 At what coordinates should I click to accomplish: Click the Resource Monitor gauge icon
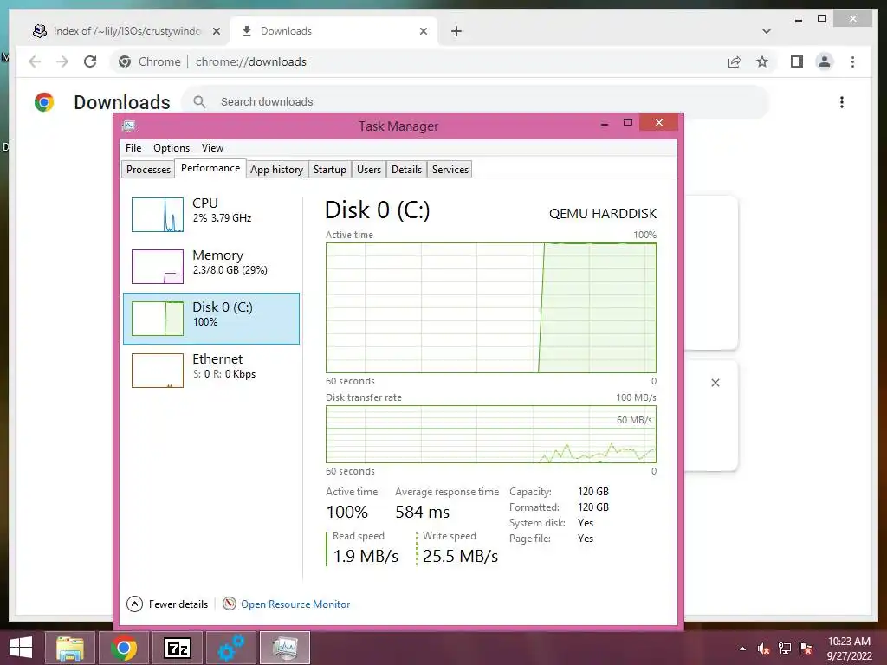tap(229, 604)
